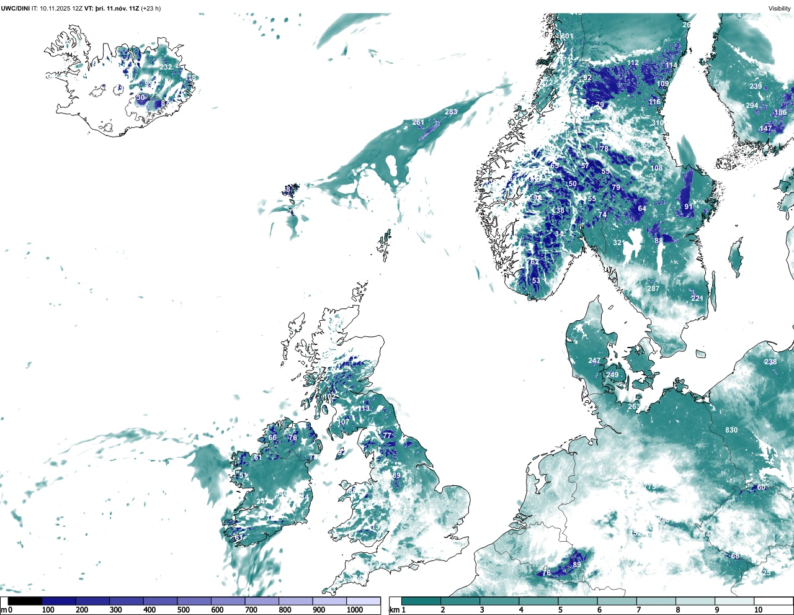Screen dimensions: 794x615
Task: Click the '64' value over central Sweden
Action: click(x=642, y=209)
